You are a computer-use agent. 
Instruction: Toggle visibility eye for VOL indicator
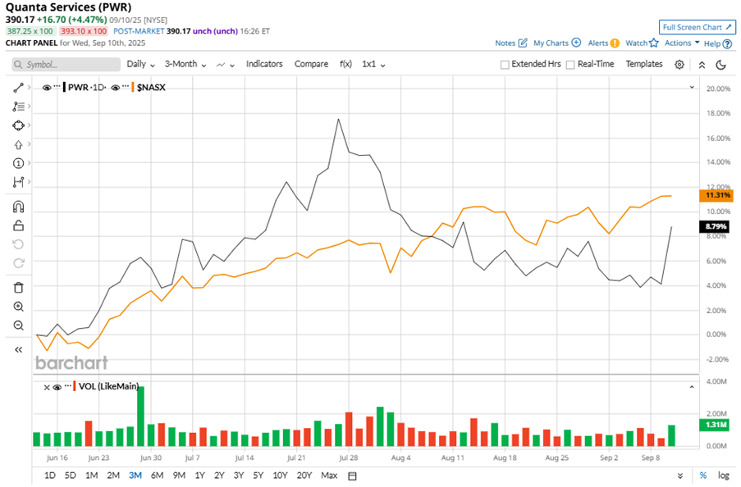(x=57, y=387)
